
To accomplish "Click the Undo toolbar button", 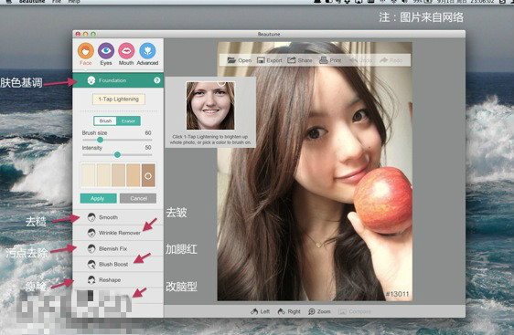I will [x=360, y=60].
